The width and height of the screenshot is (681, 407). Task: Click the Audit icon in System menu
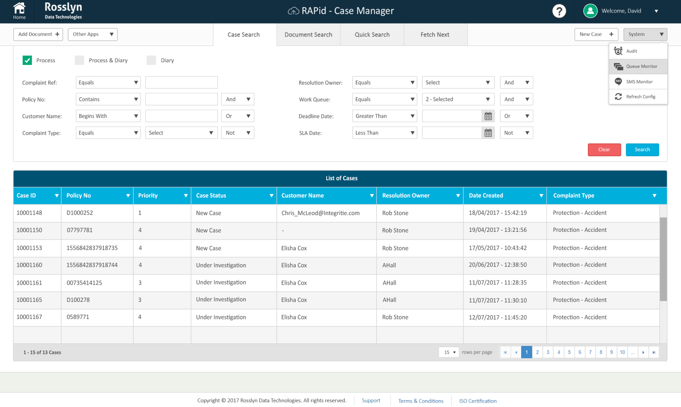(618, 51)
